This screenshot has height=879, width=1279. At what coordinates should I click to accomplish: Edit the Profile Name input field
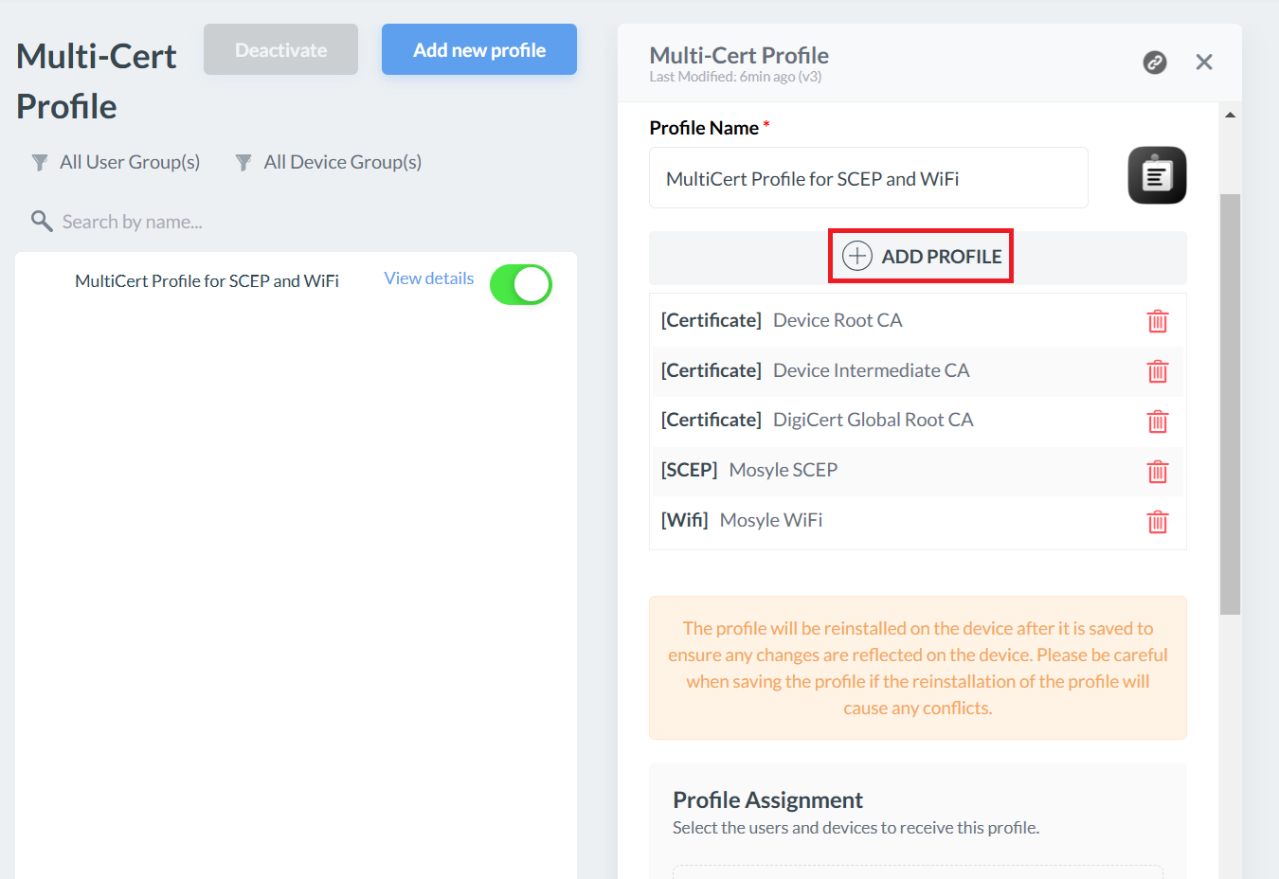[869, 178]
